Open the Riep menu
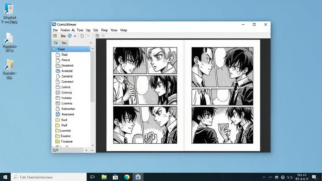Viewport: 322px width, 181px height. click(104, 30)
